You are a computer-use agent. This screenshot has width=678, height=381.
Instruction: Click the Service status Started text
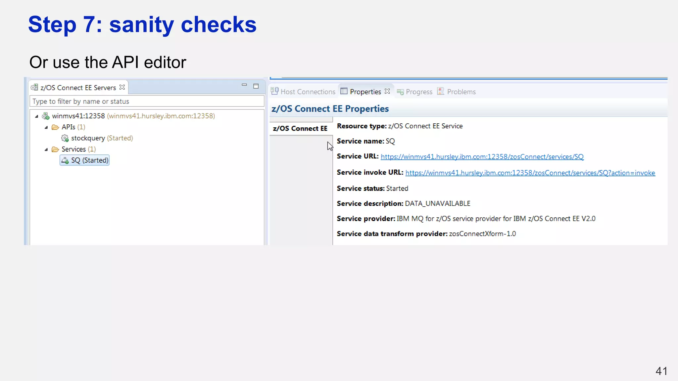(x=397, y=189)
